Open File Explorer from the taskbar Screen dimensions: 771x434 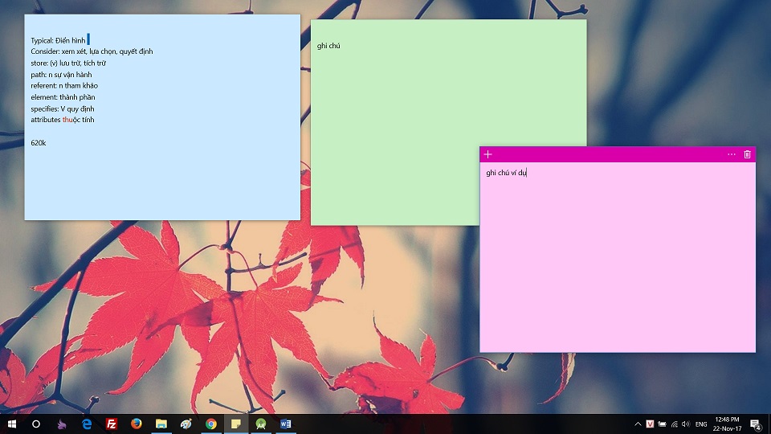coord(161,424)
